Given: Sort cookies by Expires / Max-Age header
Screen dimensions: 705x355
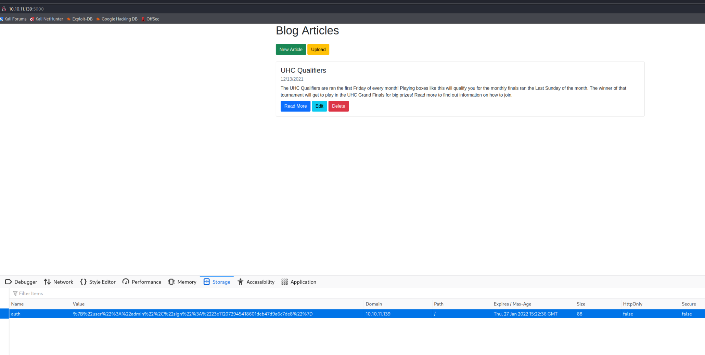Looking at the screenshot, I should pos(512,304).
